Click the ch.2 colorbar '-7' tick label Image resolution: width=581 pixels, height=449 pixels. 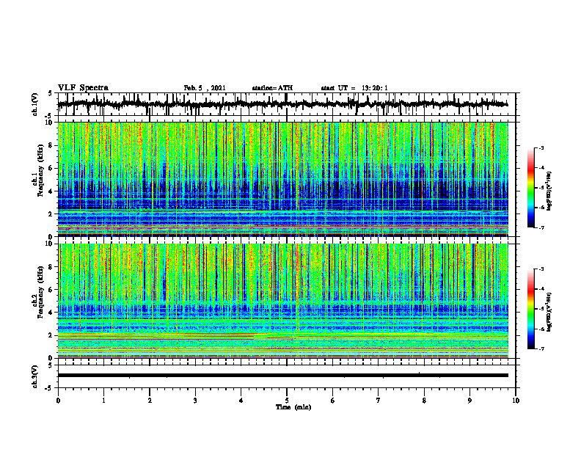click(x=541, y=349)
